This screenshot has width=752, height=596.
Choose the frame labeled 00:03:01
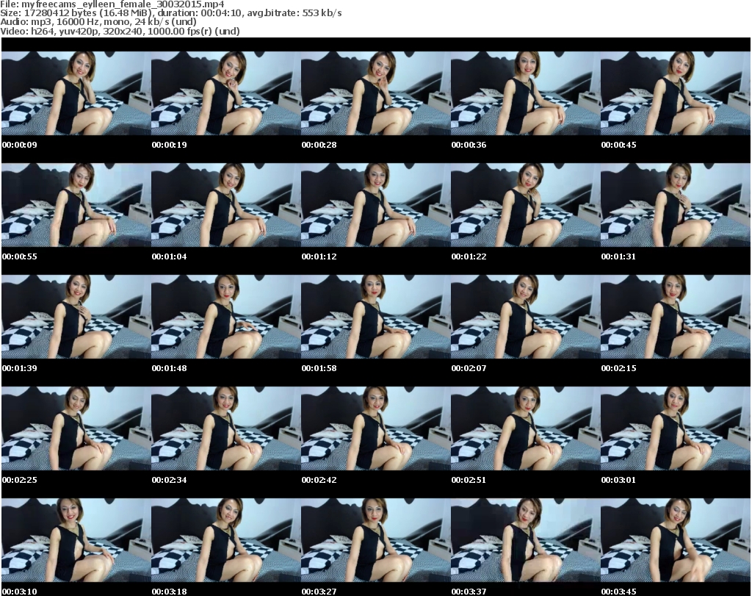(x=676, y=428)
